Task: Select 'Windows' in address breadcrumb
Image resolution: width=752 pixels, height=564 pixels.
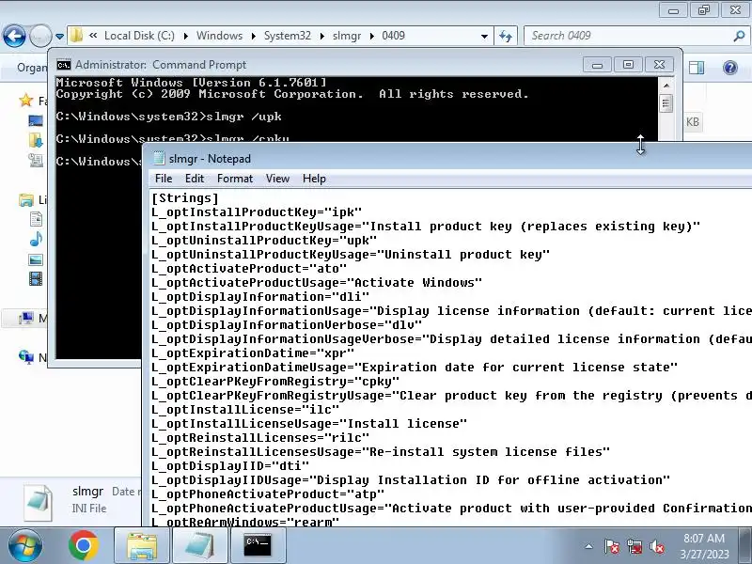Action: point(219,36)
